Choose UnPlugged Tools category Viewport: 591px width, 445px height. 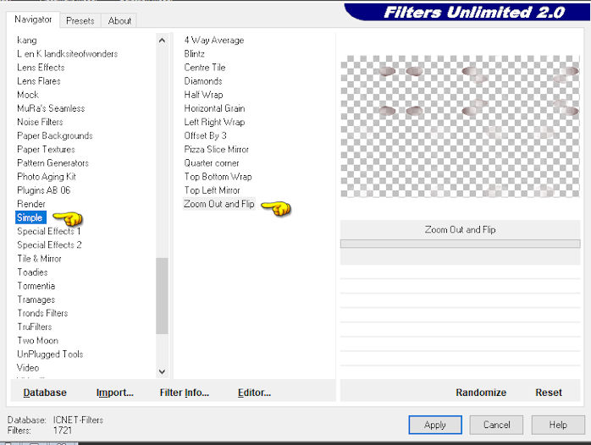pos(50,354)
